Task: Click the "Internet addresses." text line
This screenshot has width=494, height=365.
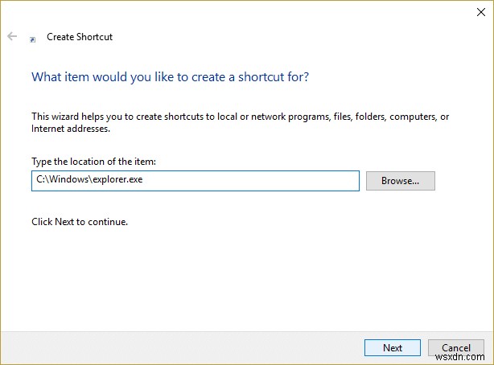Action: [x=71, y=129]
